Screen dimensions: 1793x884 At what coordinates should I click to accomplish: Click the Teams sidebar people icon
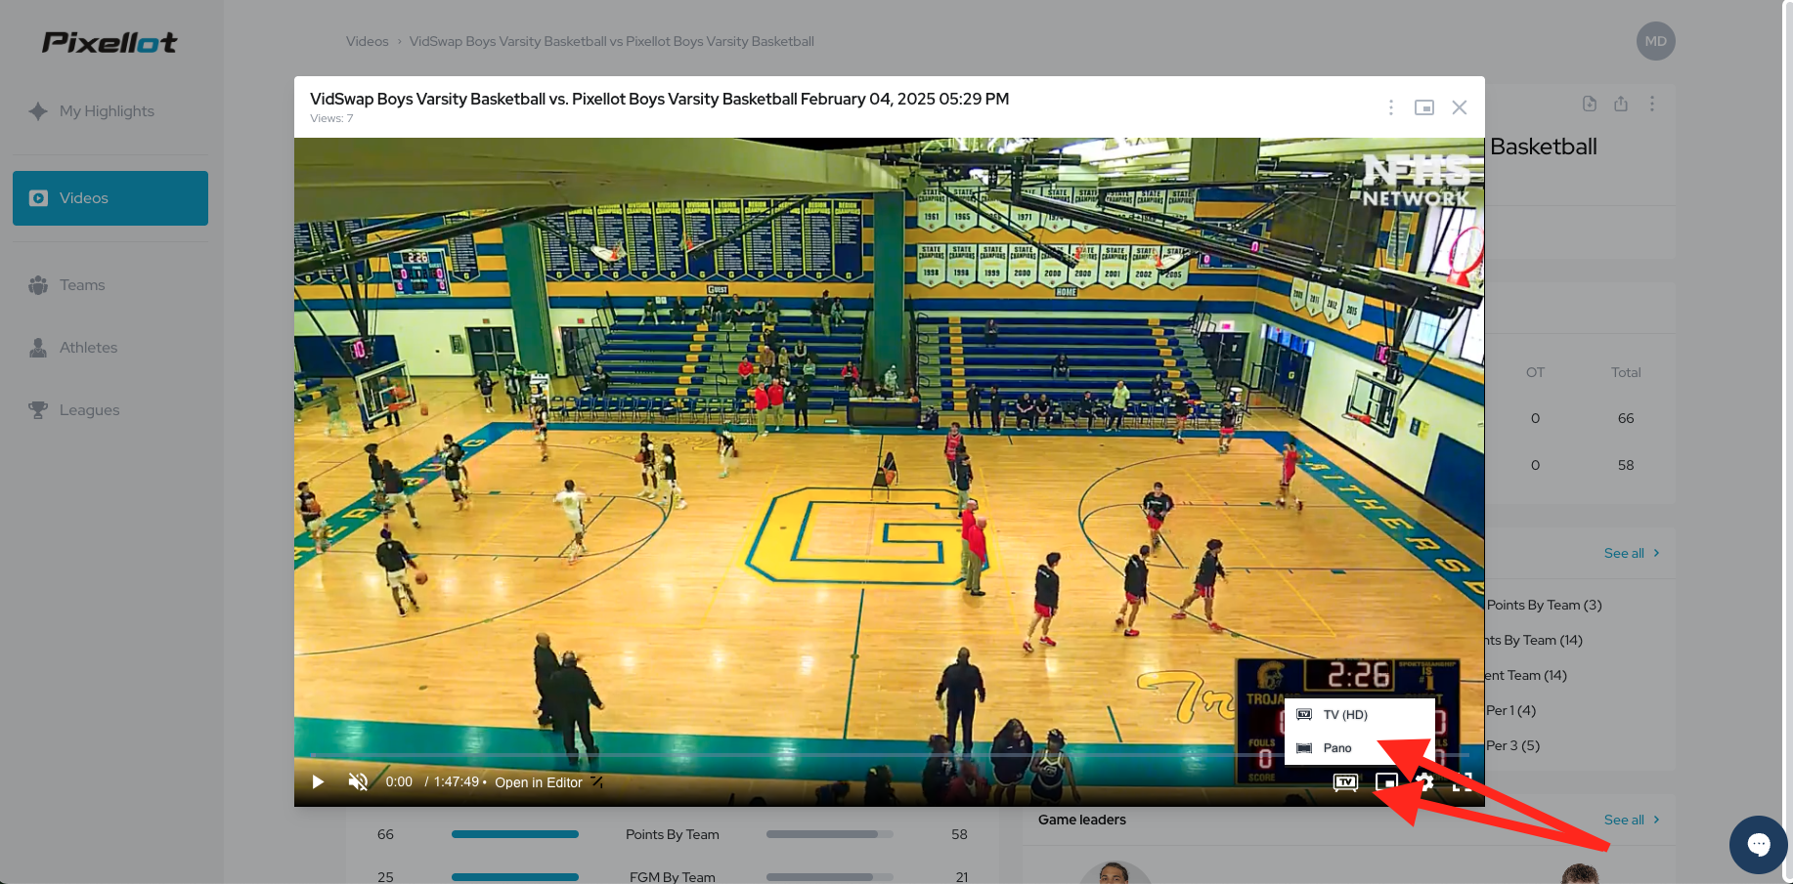click(x=38, y=285)
